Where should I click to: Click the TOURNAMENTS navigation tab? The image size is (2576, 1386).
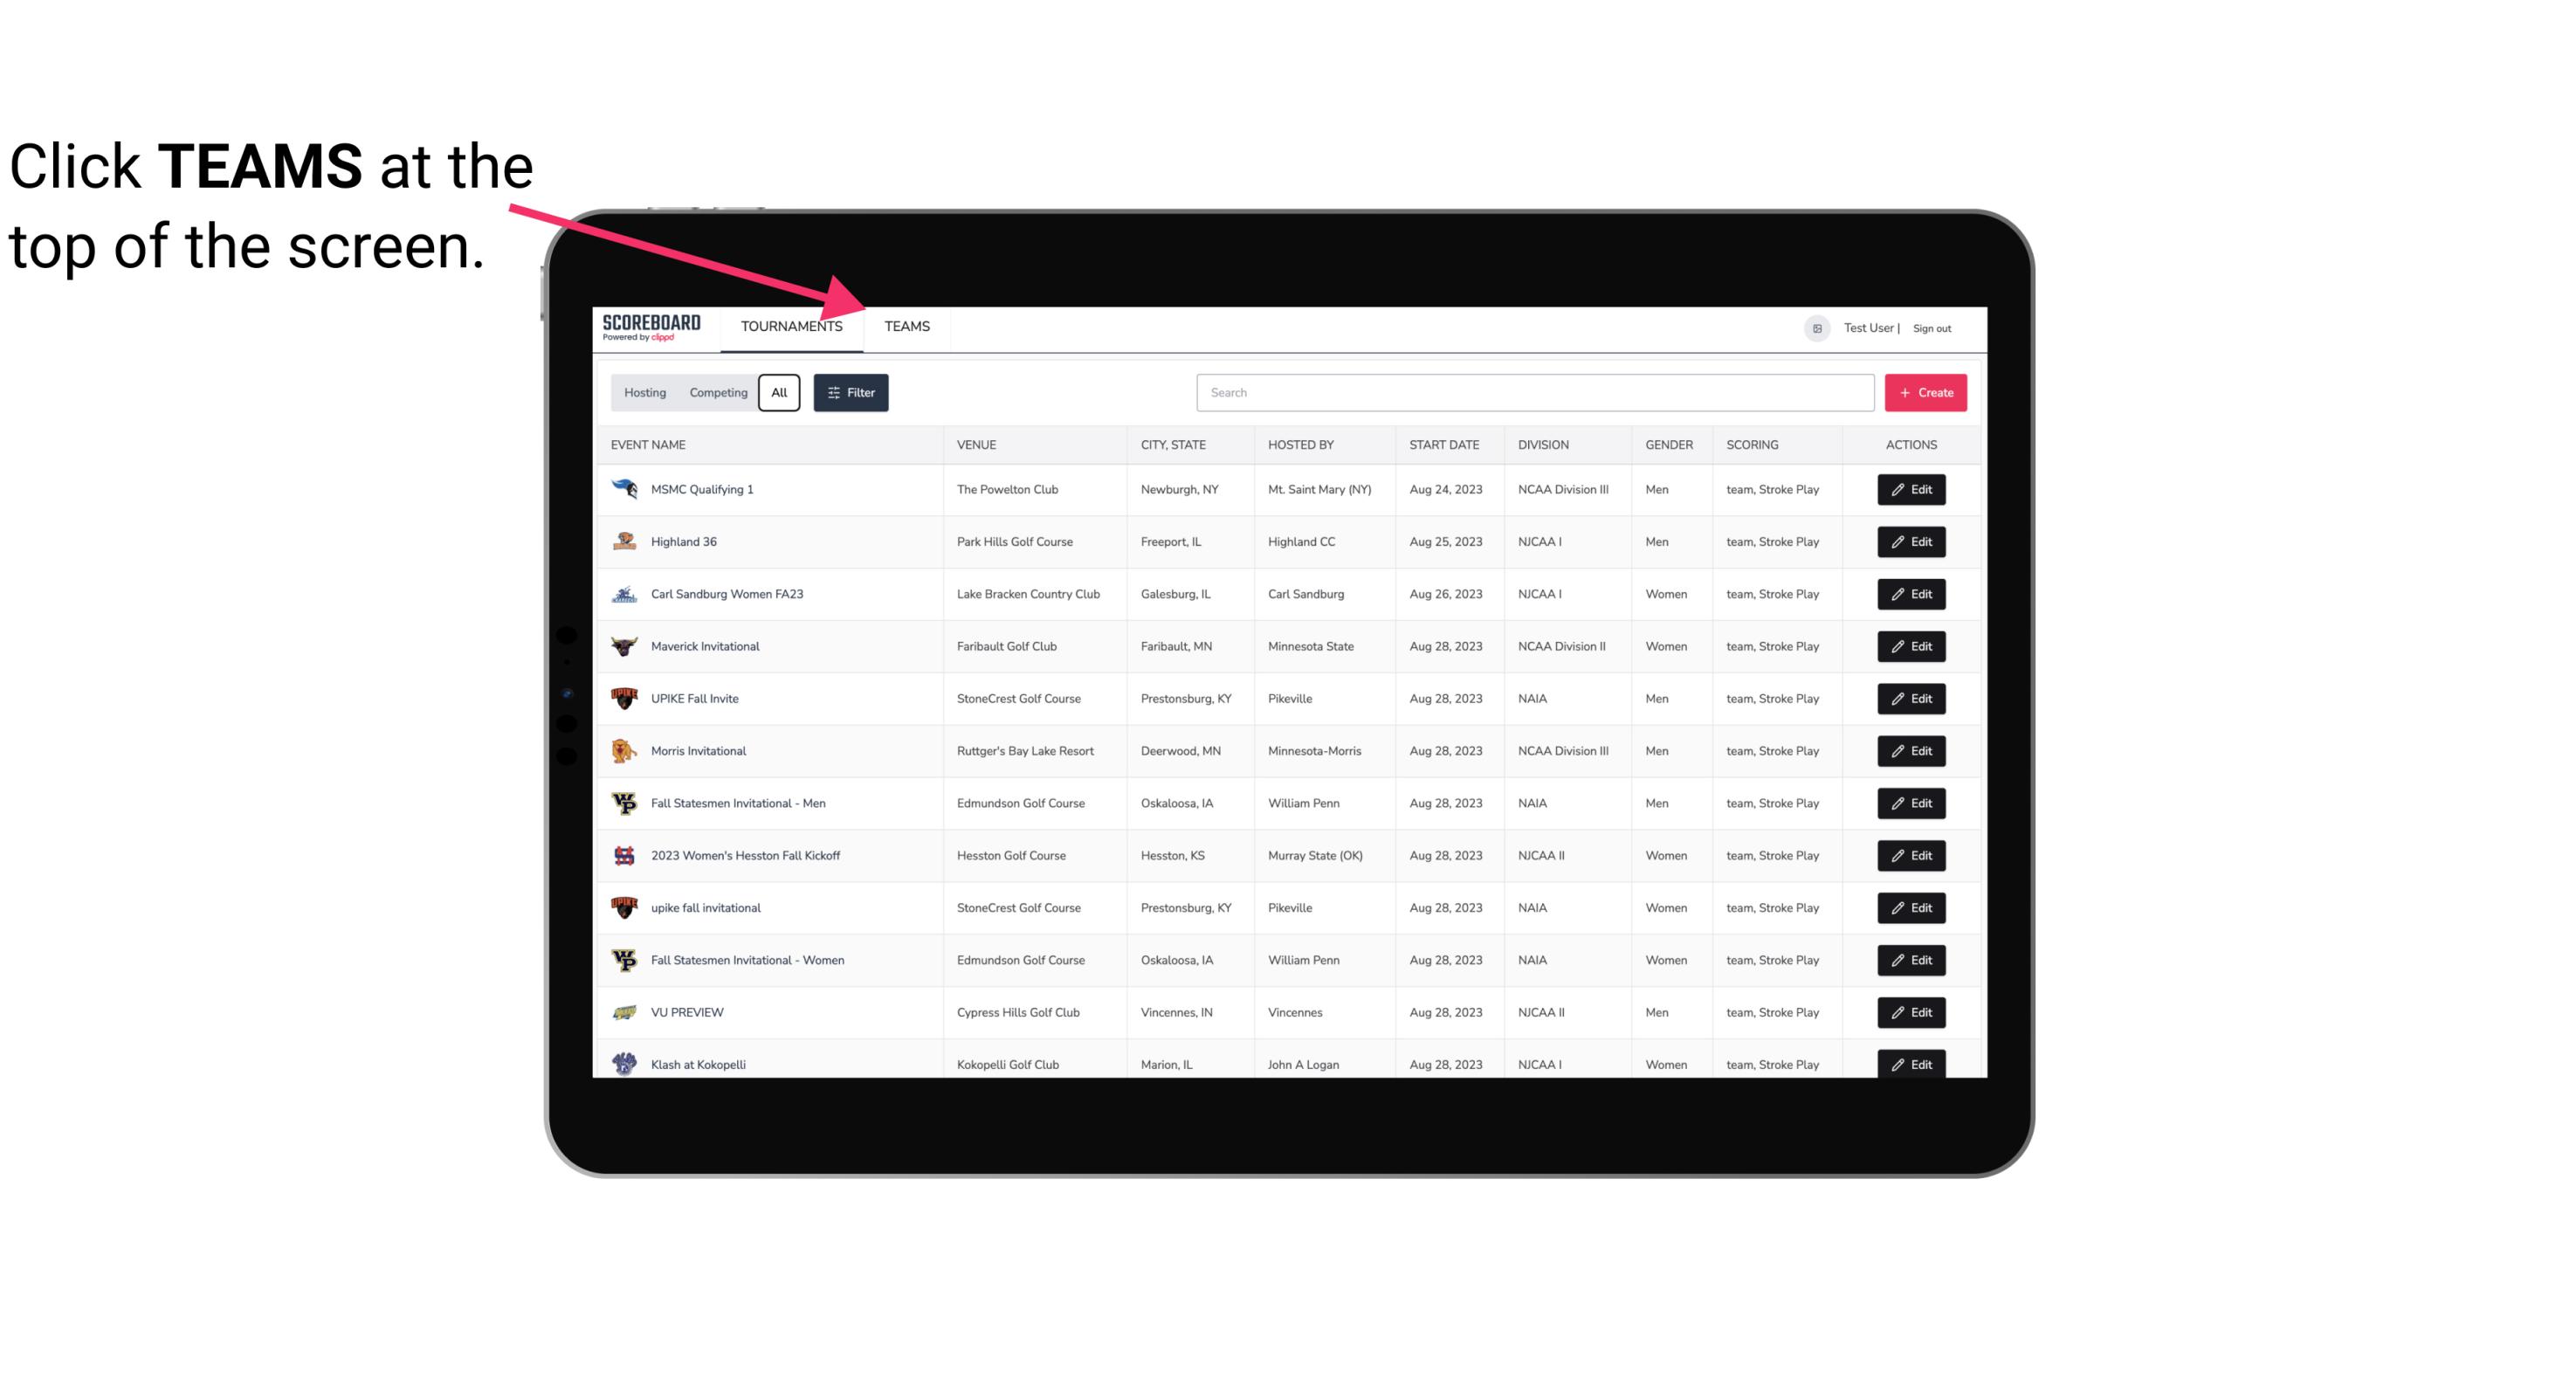click(x=790, y=328)
